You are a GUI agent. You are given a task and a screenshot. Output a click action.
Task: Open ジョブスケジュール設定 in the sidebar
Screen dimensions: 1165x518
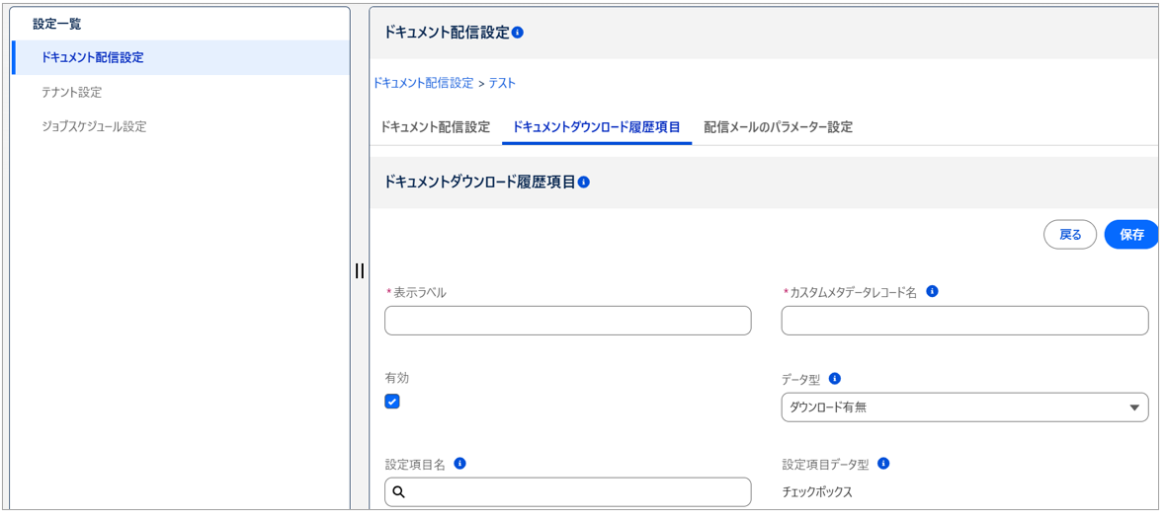[94, 126]
